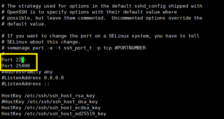Image resolution: width=224 pixels, height=119 pixels.
Task: Click the sshd_config word in first line
Action: [150, 6]
